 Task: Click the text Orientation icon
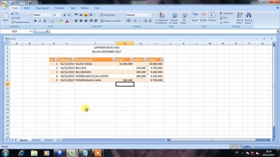click(x=91, y=15)
